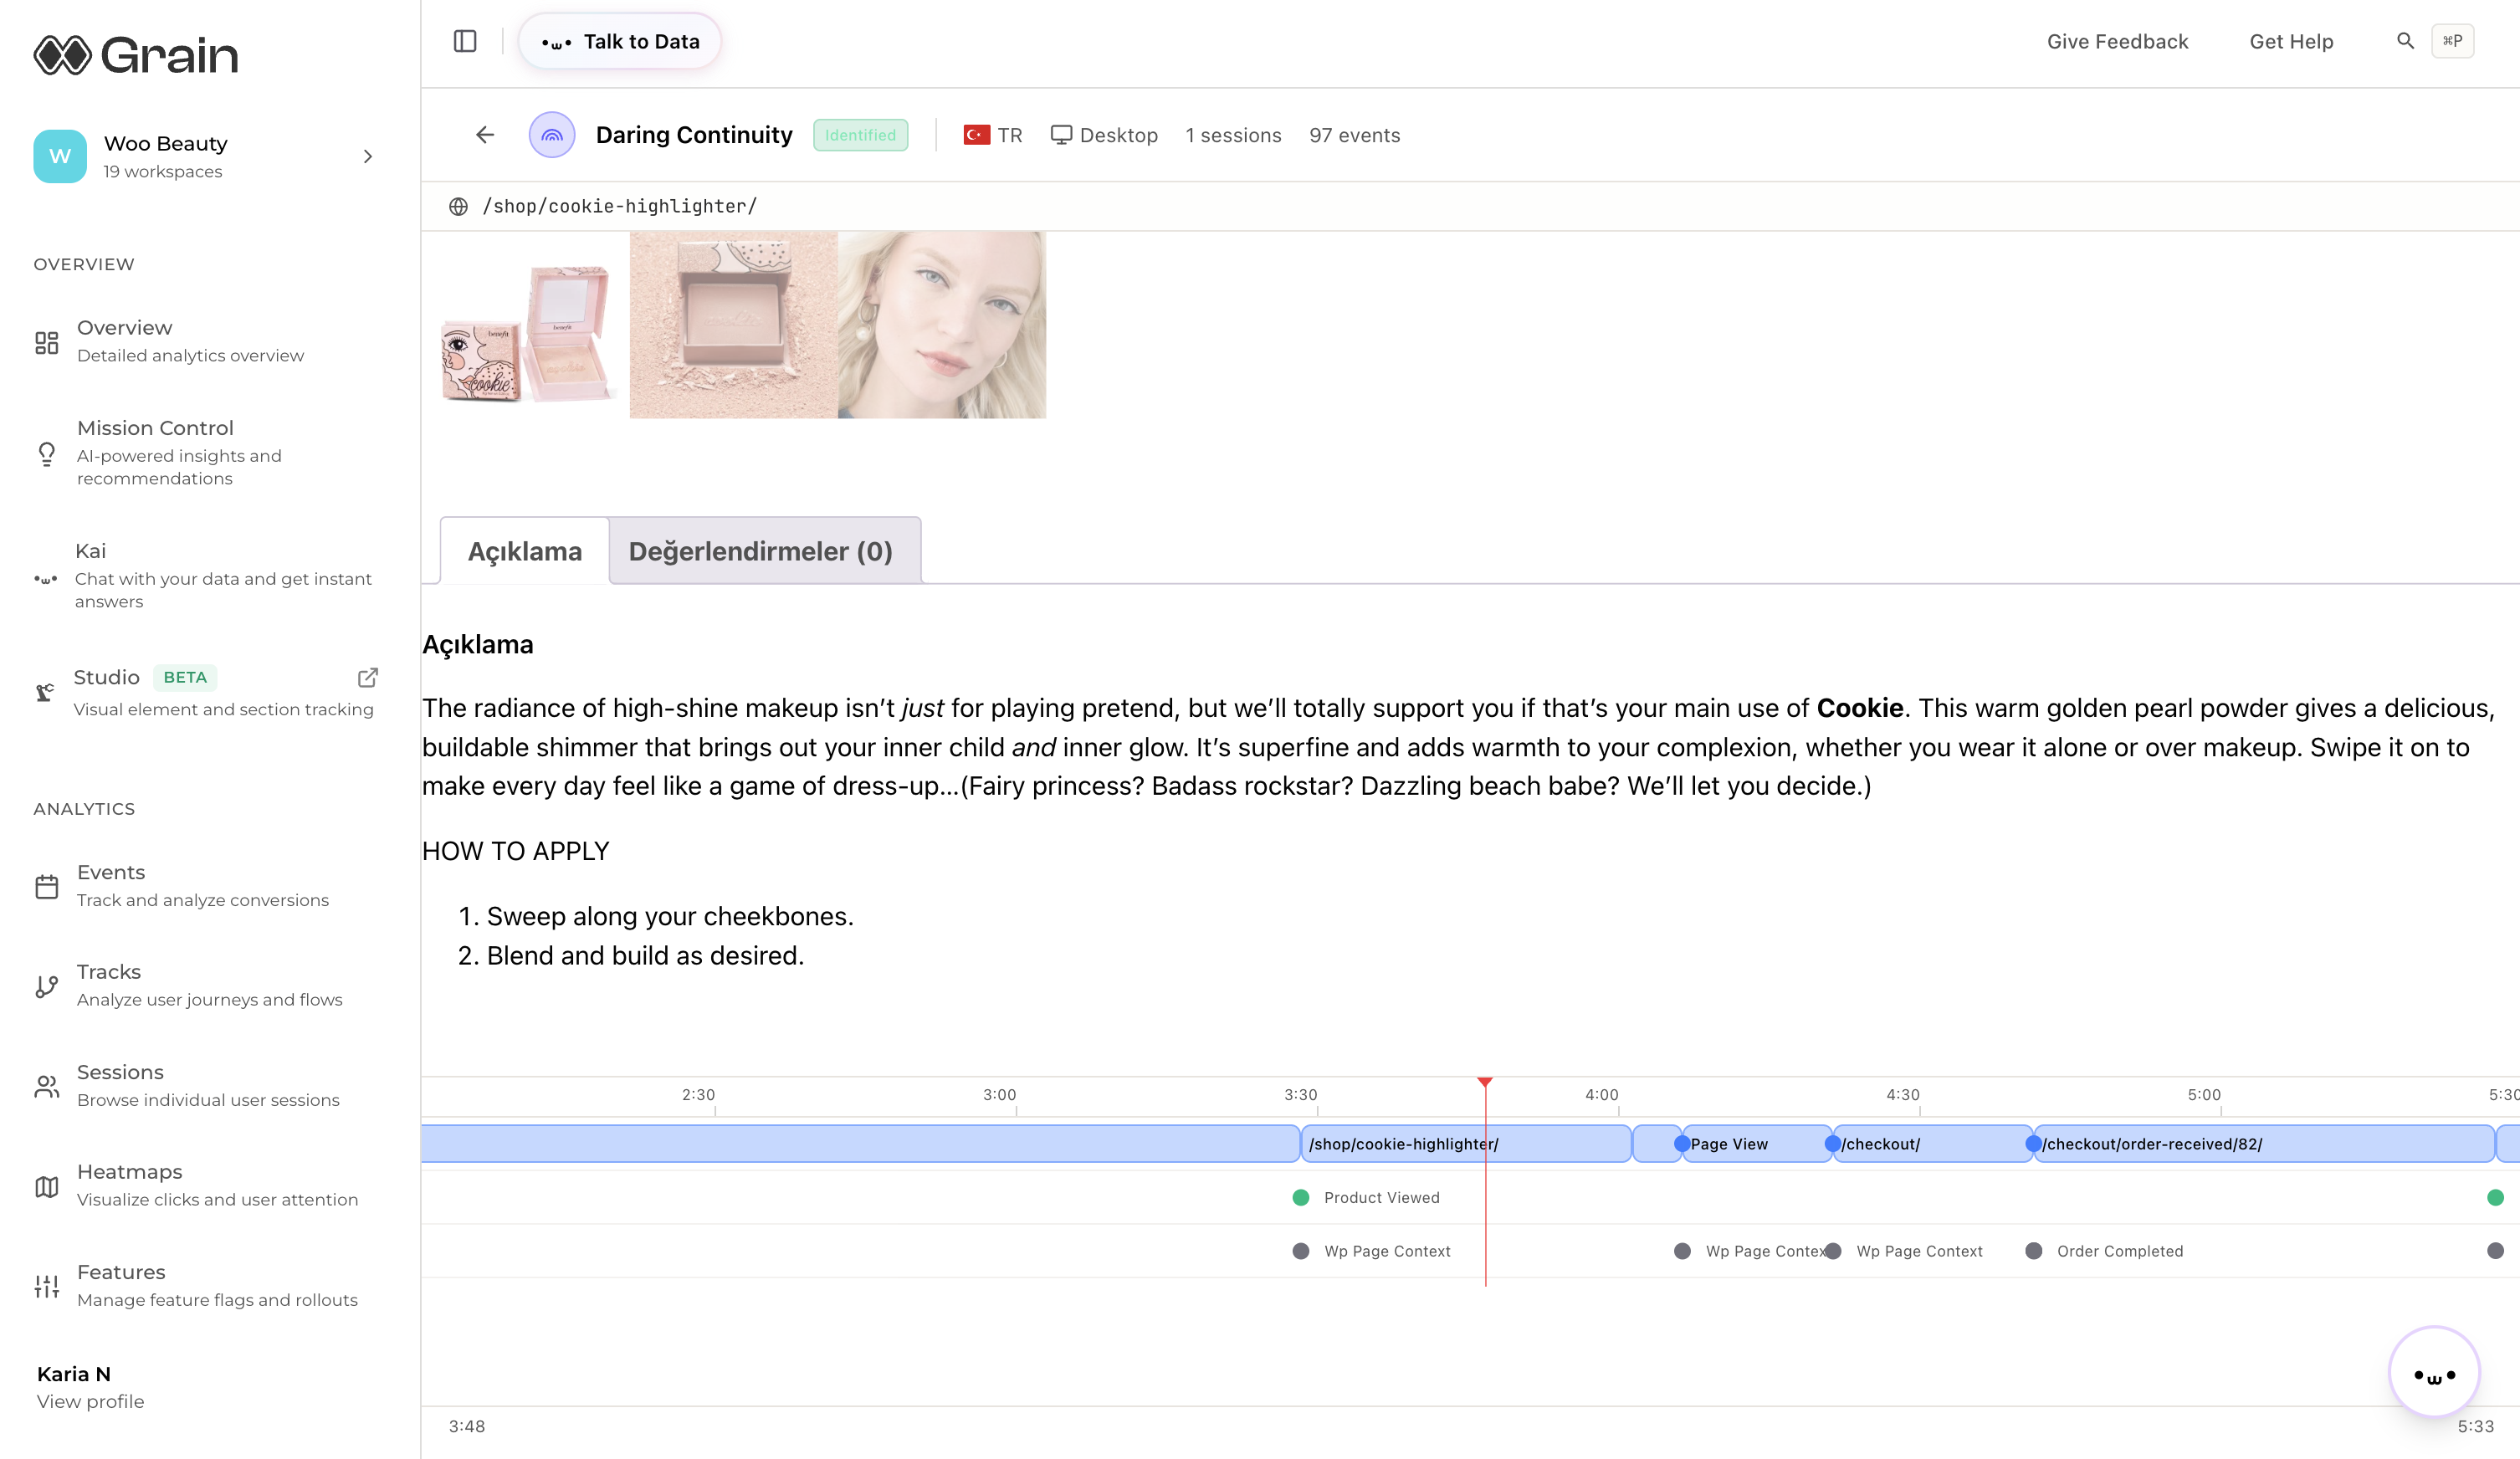The width and height of the screenshot is (2520, 1459).
Task: Open search with magnifier icon
Action: pos(2405,41)
